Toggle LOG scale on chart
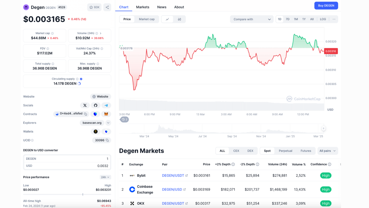 [323, 19]
